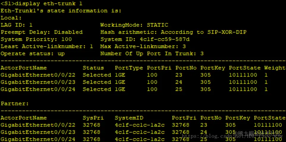Viewport: 286px width, 142px height.
Task: Click the 'Partner:' section label
Action: click(15, 104)
